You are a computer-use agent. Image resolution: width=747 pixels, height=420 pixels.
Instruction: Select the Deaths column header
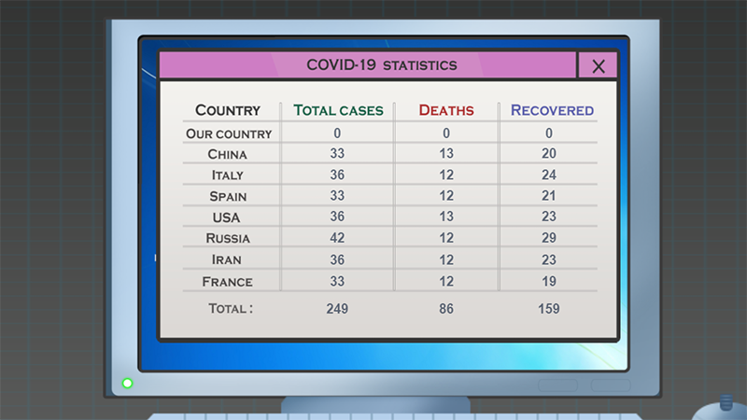(x=446, y=110)
